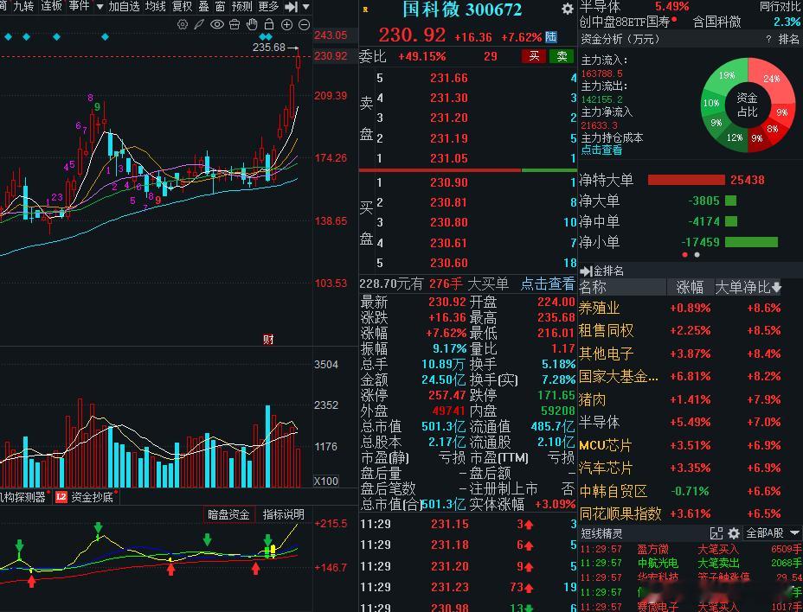Open chart settings gear in K-line toolbar
This screenshot has width=803, height=612.
click(x=183, y=24)
